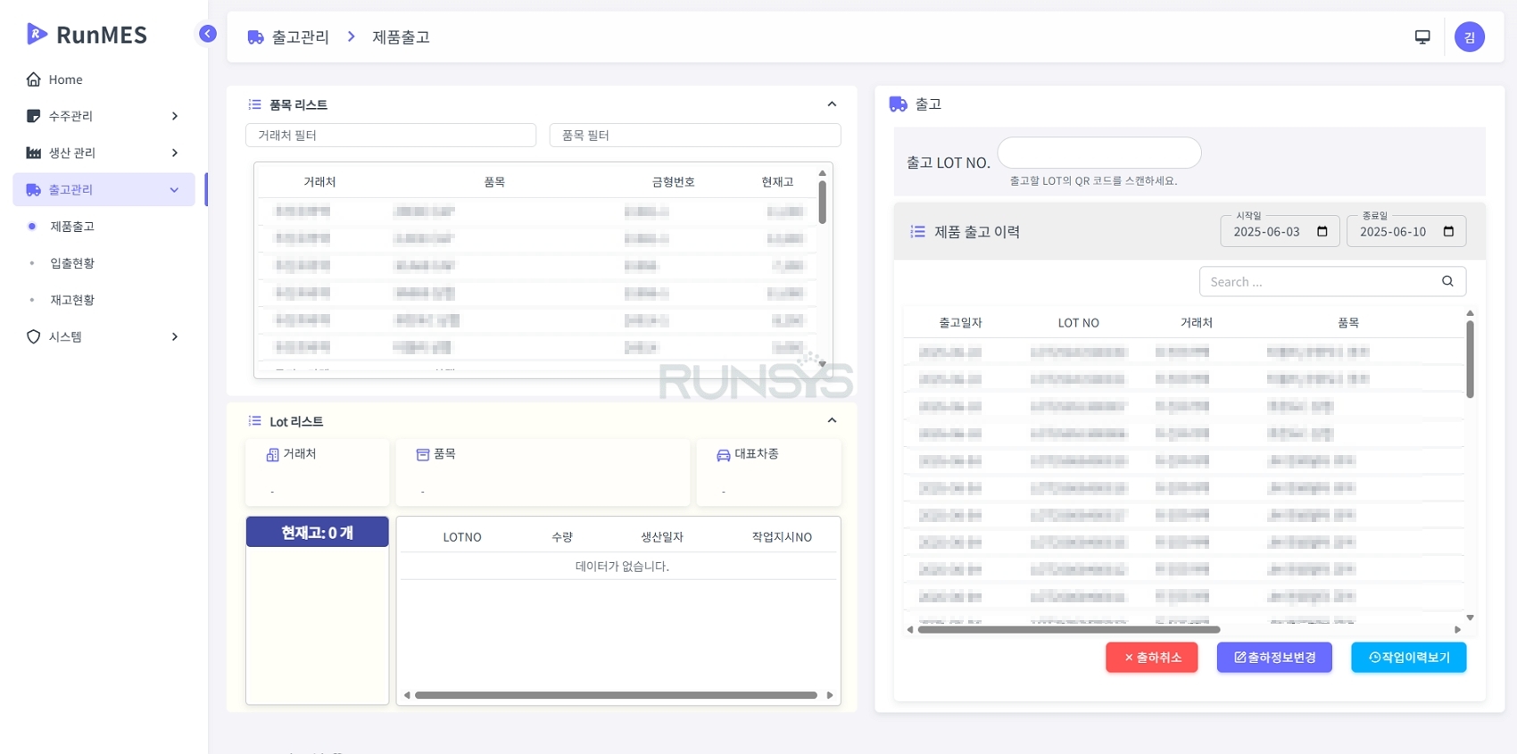Screen dimensions: 1517x754
Task: Sort by LOT NO column header
Action: coord(1078,323)
